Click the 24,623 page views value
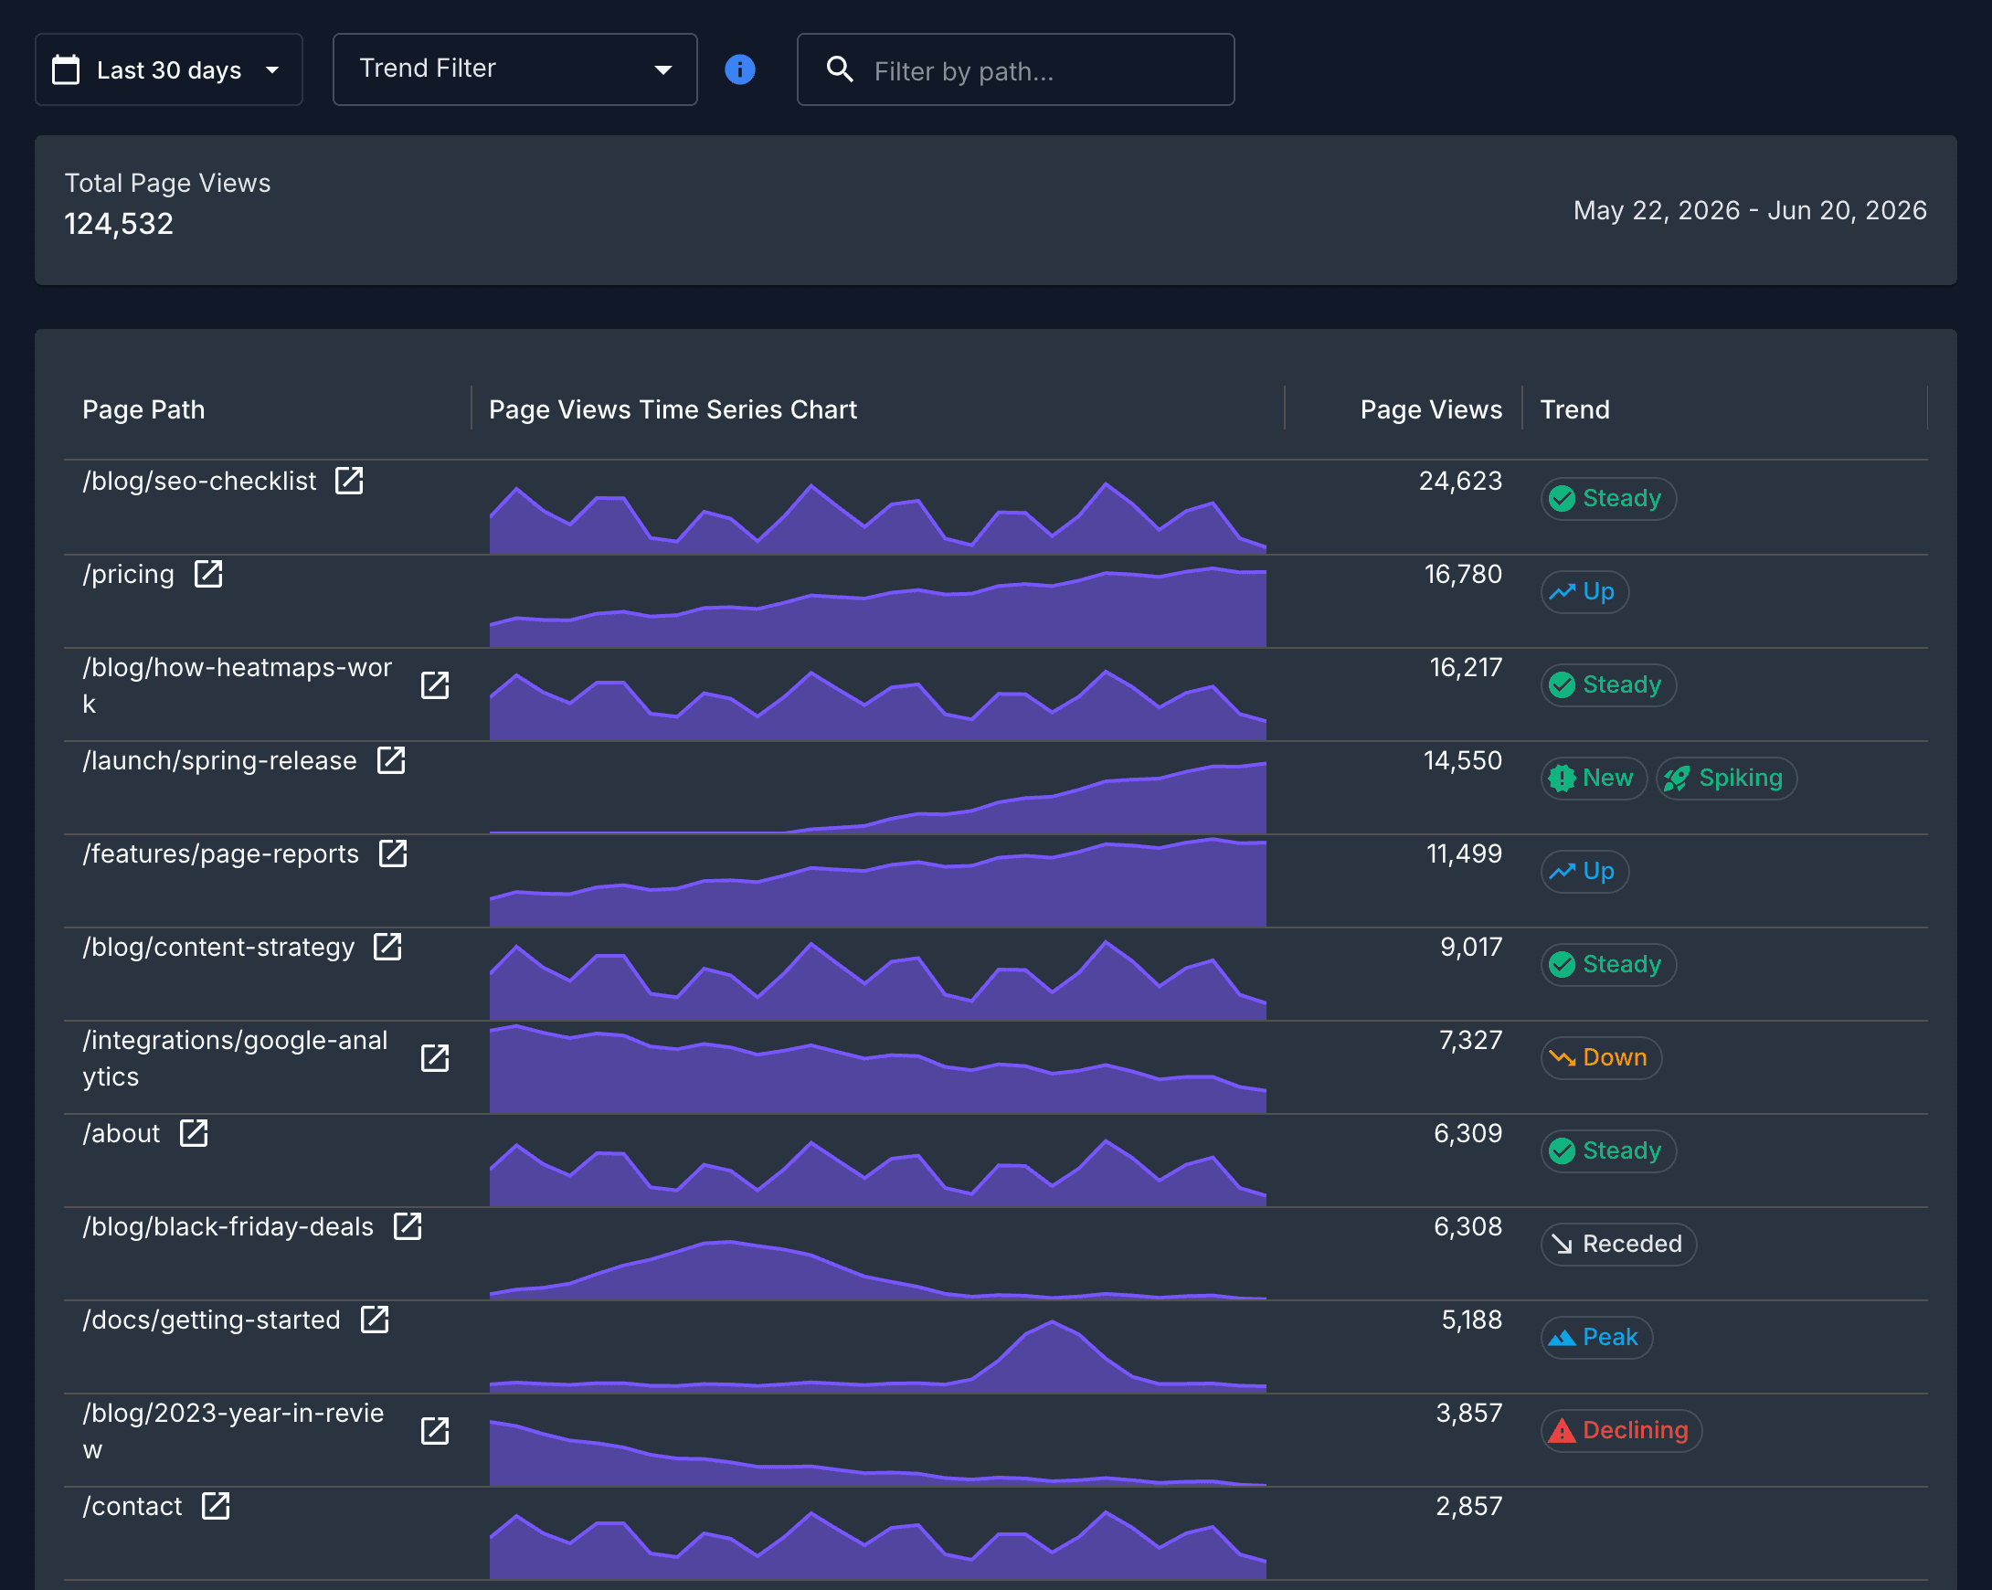 [1460, 482]
